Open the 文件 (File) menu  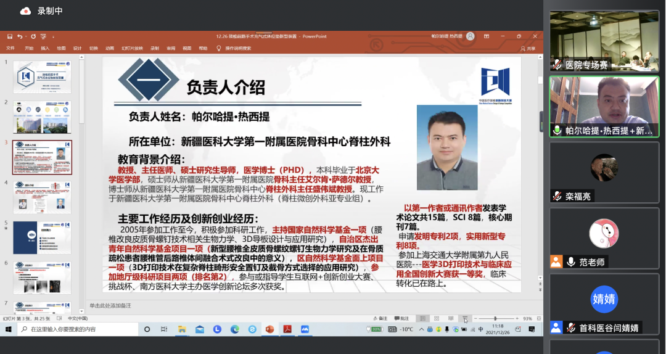click(10, 49)
